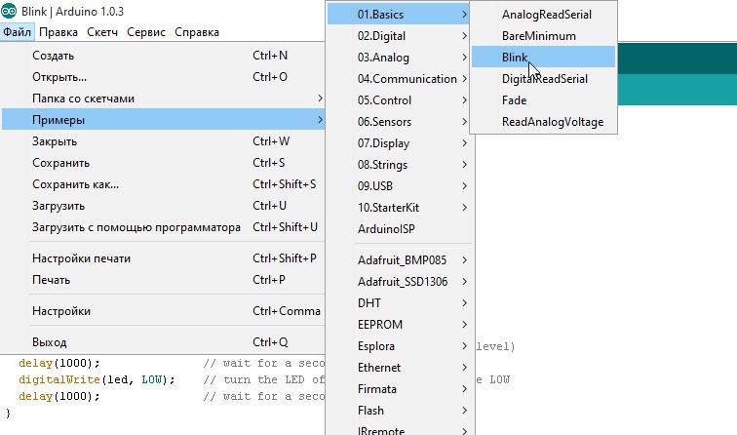Open the Сервис menu
The width and height of the screenshot is (737, 435).
[x=146, y=32]
